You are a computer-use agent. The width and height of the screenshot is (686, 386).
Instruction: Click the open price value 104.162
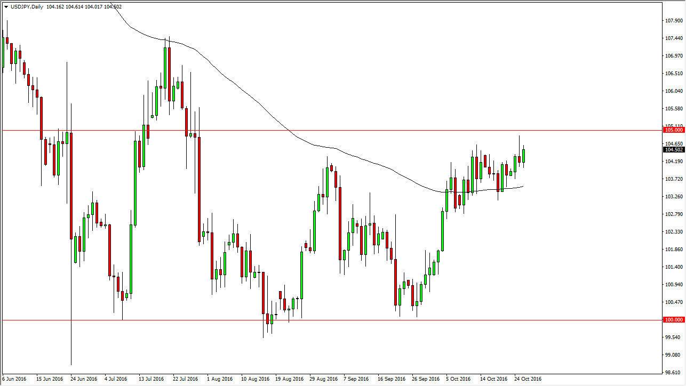pyautogui.click(x=55, y=6)
